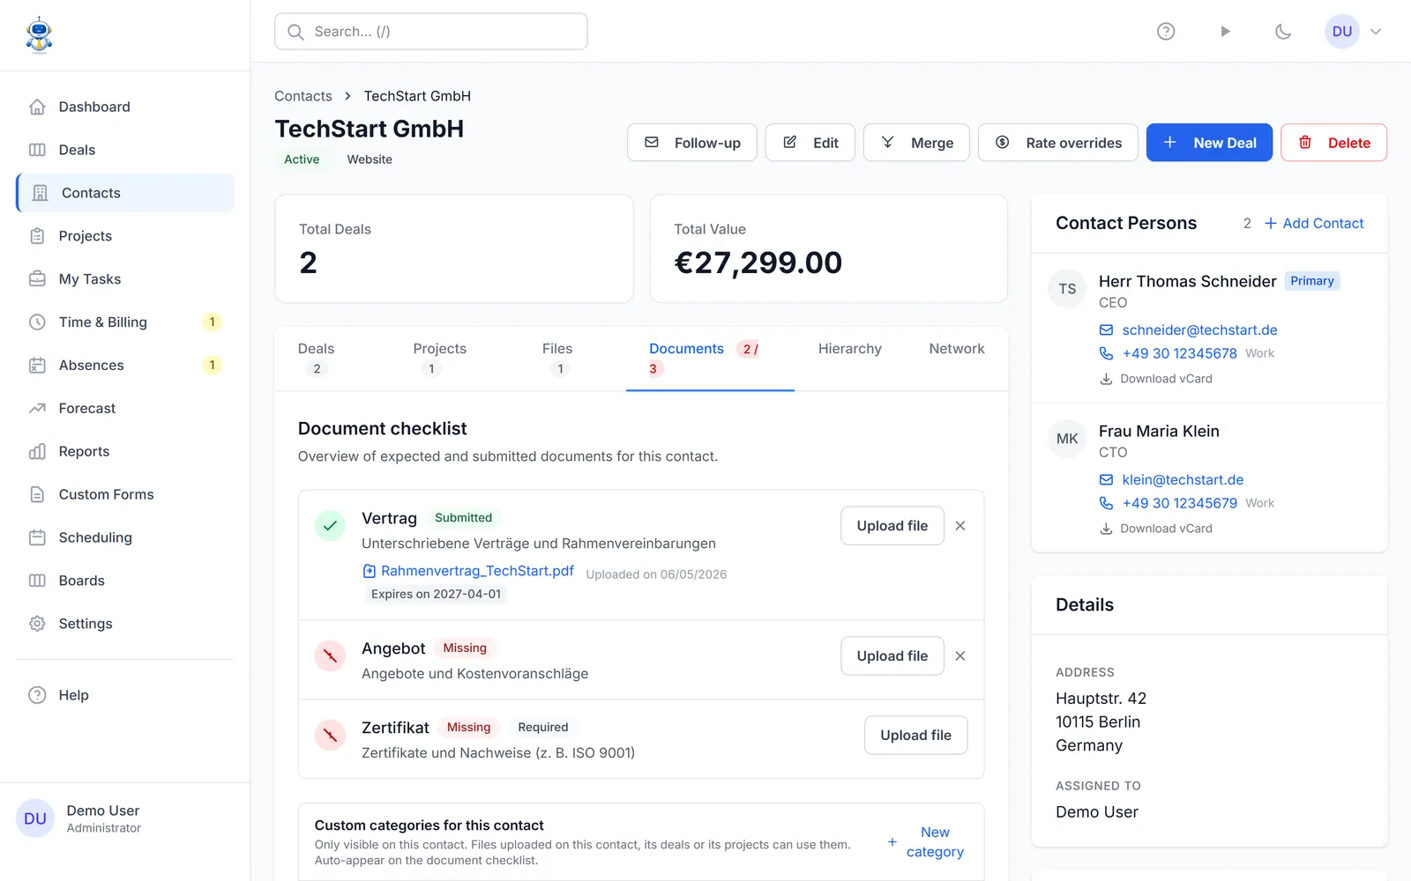Go to Deals in sidebar

125,150
